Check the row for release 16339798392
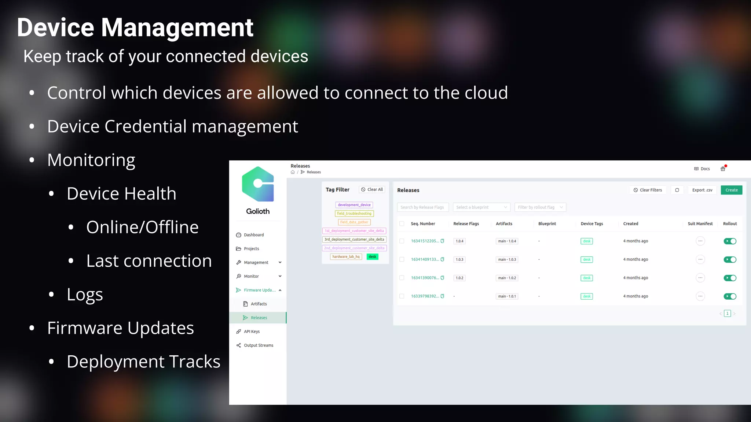751x422 pixels. (x=402, y=296)
